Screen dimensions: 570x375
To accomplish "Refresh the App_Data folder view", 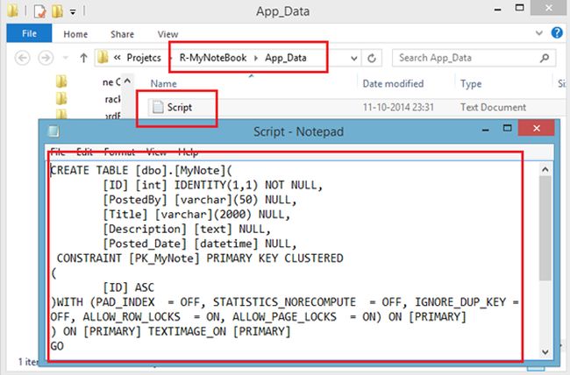I will 372,58.
